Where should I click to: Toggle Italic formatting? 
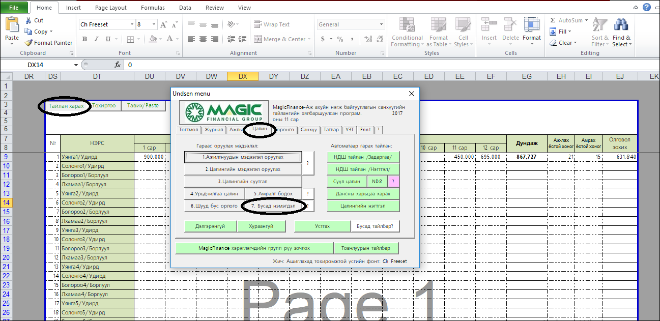tap(96, 39)
